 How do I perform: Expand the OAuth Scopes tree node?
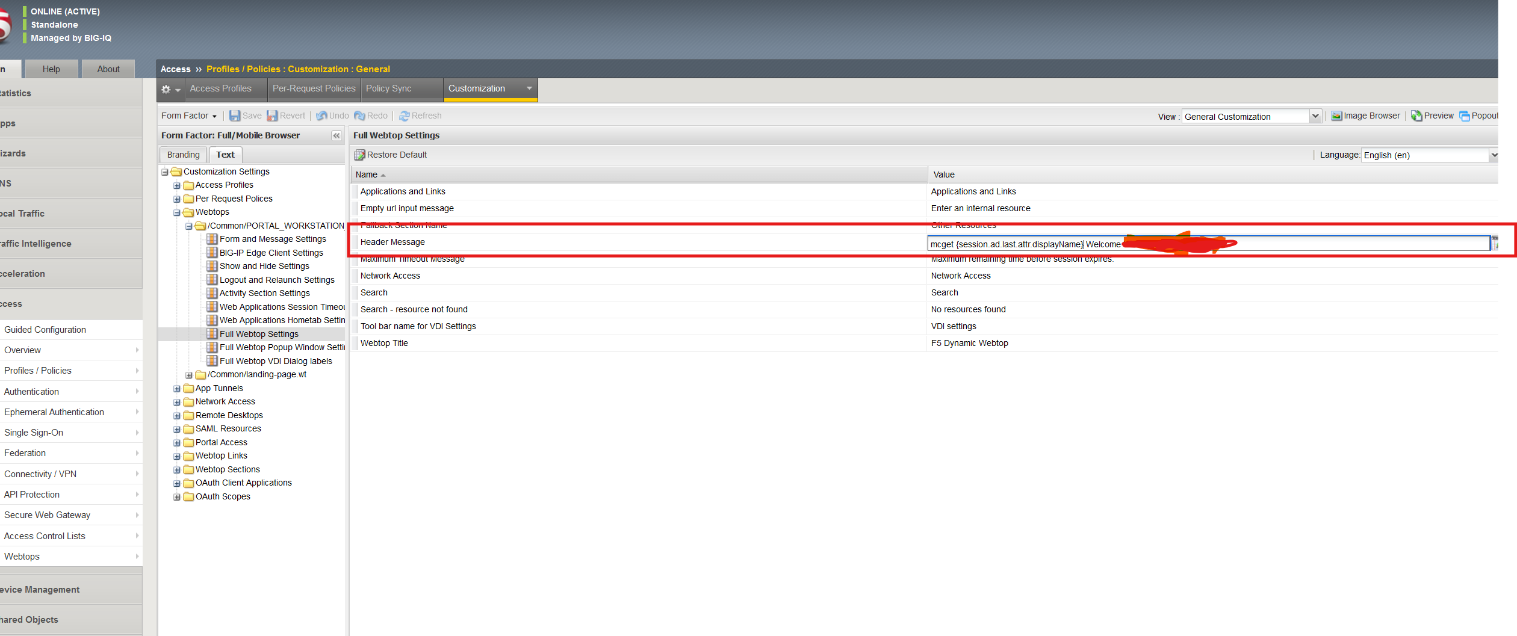point(177,497)
